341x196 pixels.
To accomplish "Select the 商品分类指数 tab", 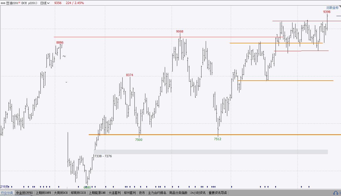I will coord(178,193).
